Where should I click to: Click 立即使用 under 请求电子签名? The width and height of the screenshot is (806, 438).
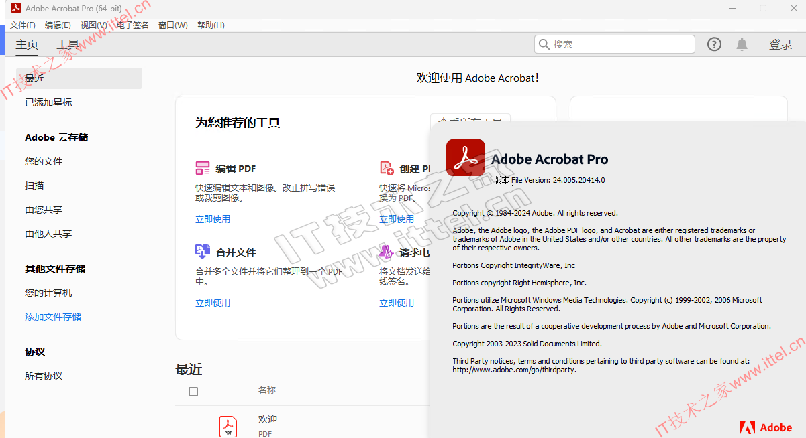tap(397, 303)
